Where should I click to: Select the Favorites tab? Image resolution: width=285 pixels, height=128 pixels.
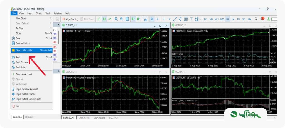click(29, 117)
